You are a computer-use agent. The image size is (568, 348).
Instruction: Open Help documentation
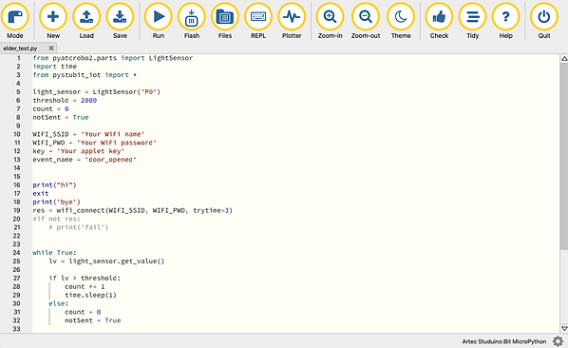tap(505, 21)
